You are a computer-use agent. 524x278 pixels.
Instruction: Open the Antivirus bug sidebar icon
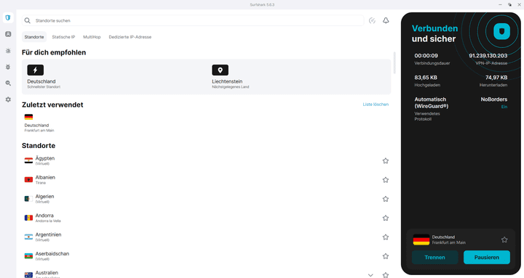(8, 67)
